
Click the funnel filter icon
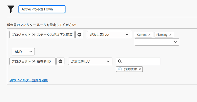coord(11,9)
